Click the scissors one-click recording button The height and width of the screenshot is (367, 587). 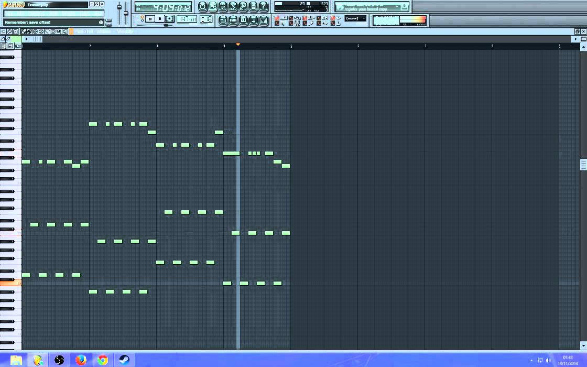[x=233, y=6]
